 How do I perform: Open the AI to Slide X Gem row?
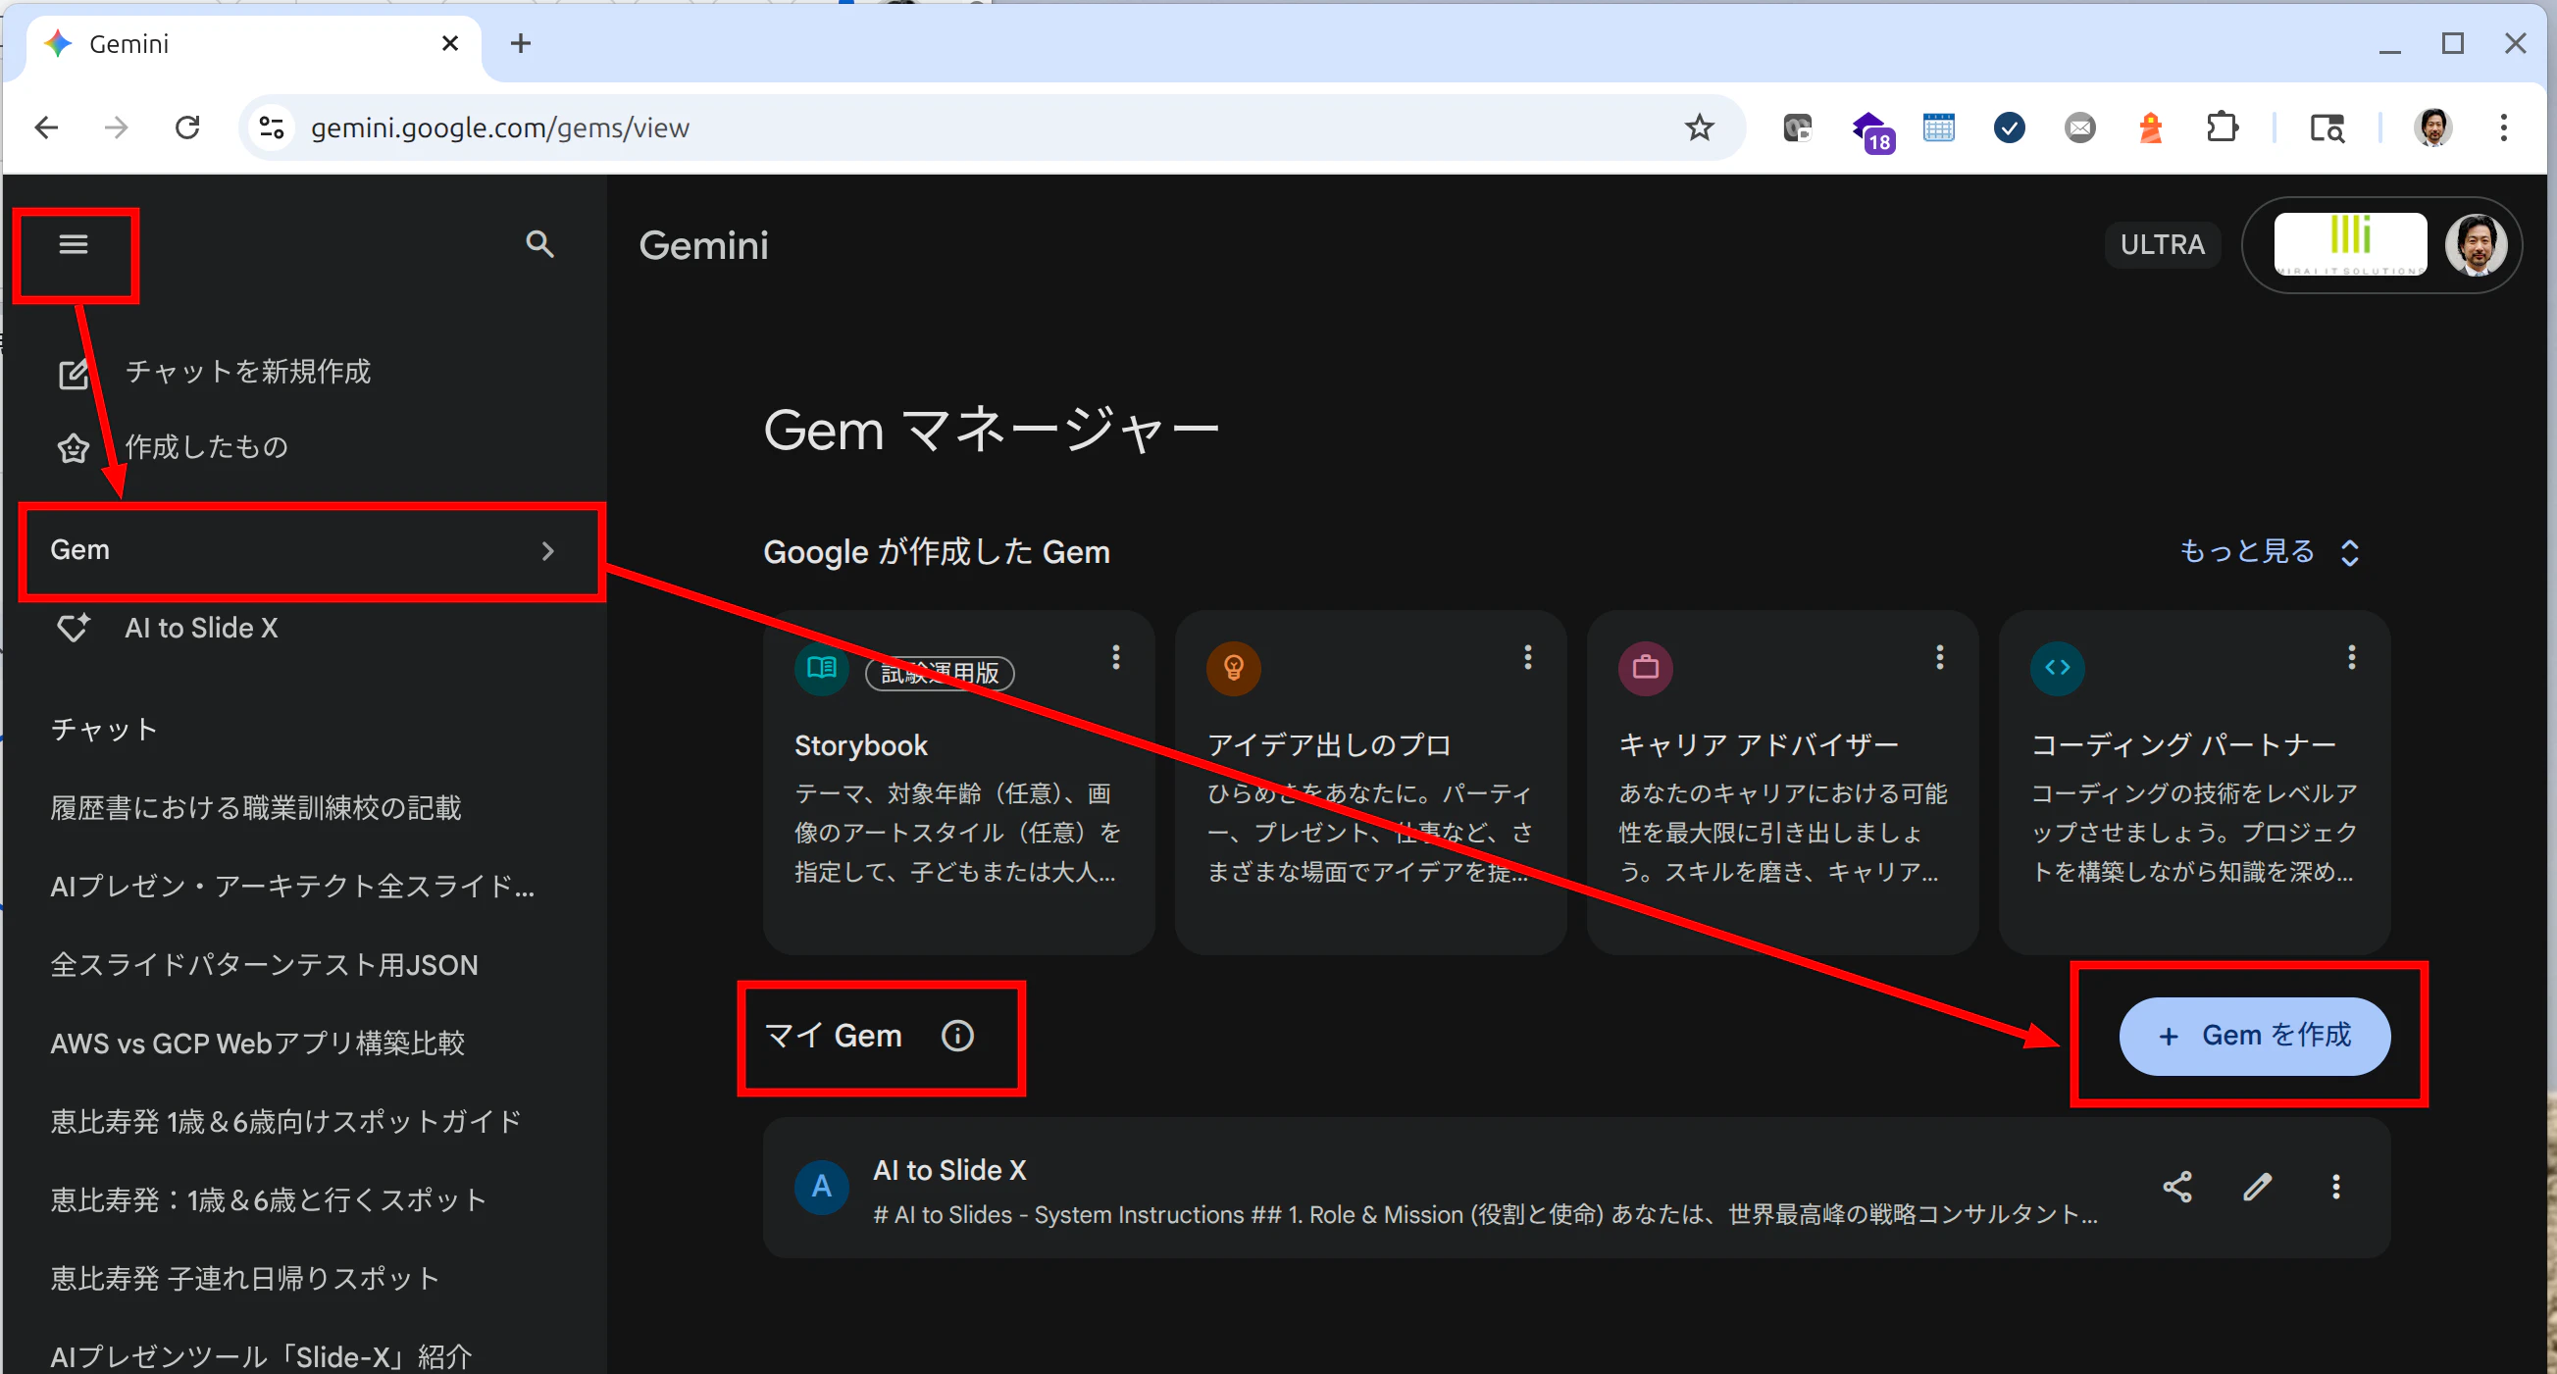click(x=1577, y=1188)
